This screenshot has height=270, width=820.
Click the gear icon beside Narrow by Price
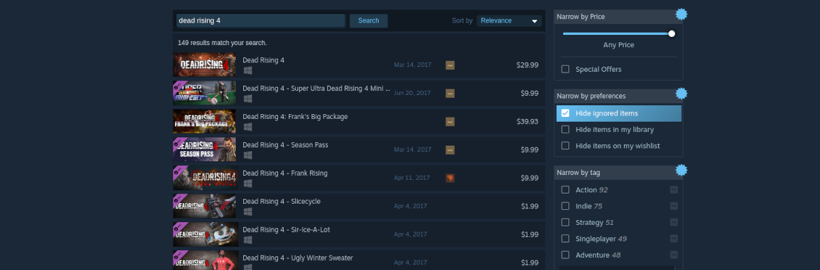(681, 14)
